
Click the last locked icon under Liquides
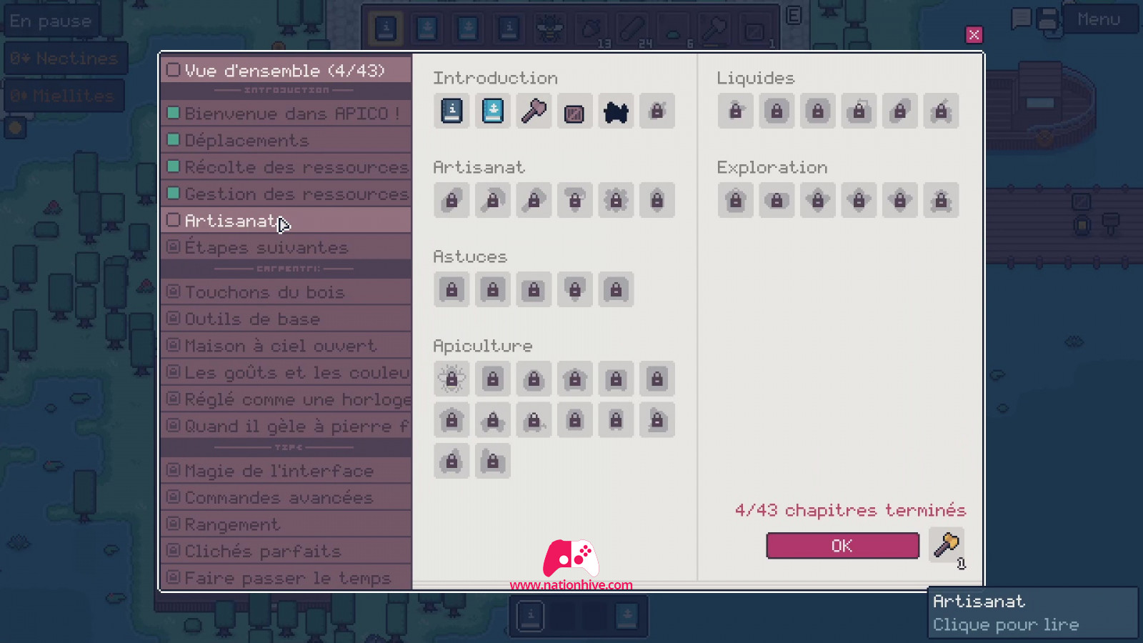tap(941, 111)
